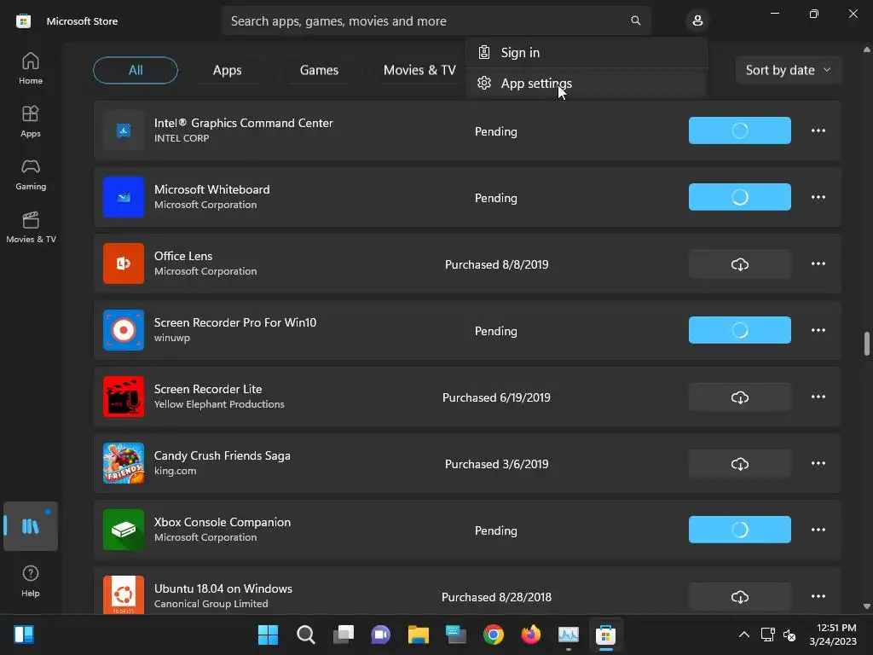Open more options for Xbox Console Companion
Image resolution: width=873 pixels, height=655 pixels.
tap(818, 530)
